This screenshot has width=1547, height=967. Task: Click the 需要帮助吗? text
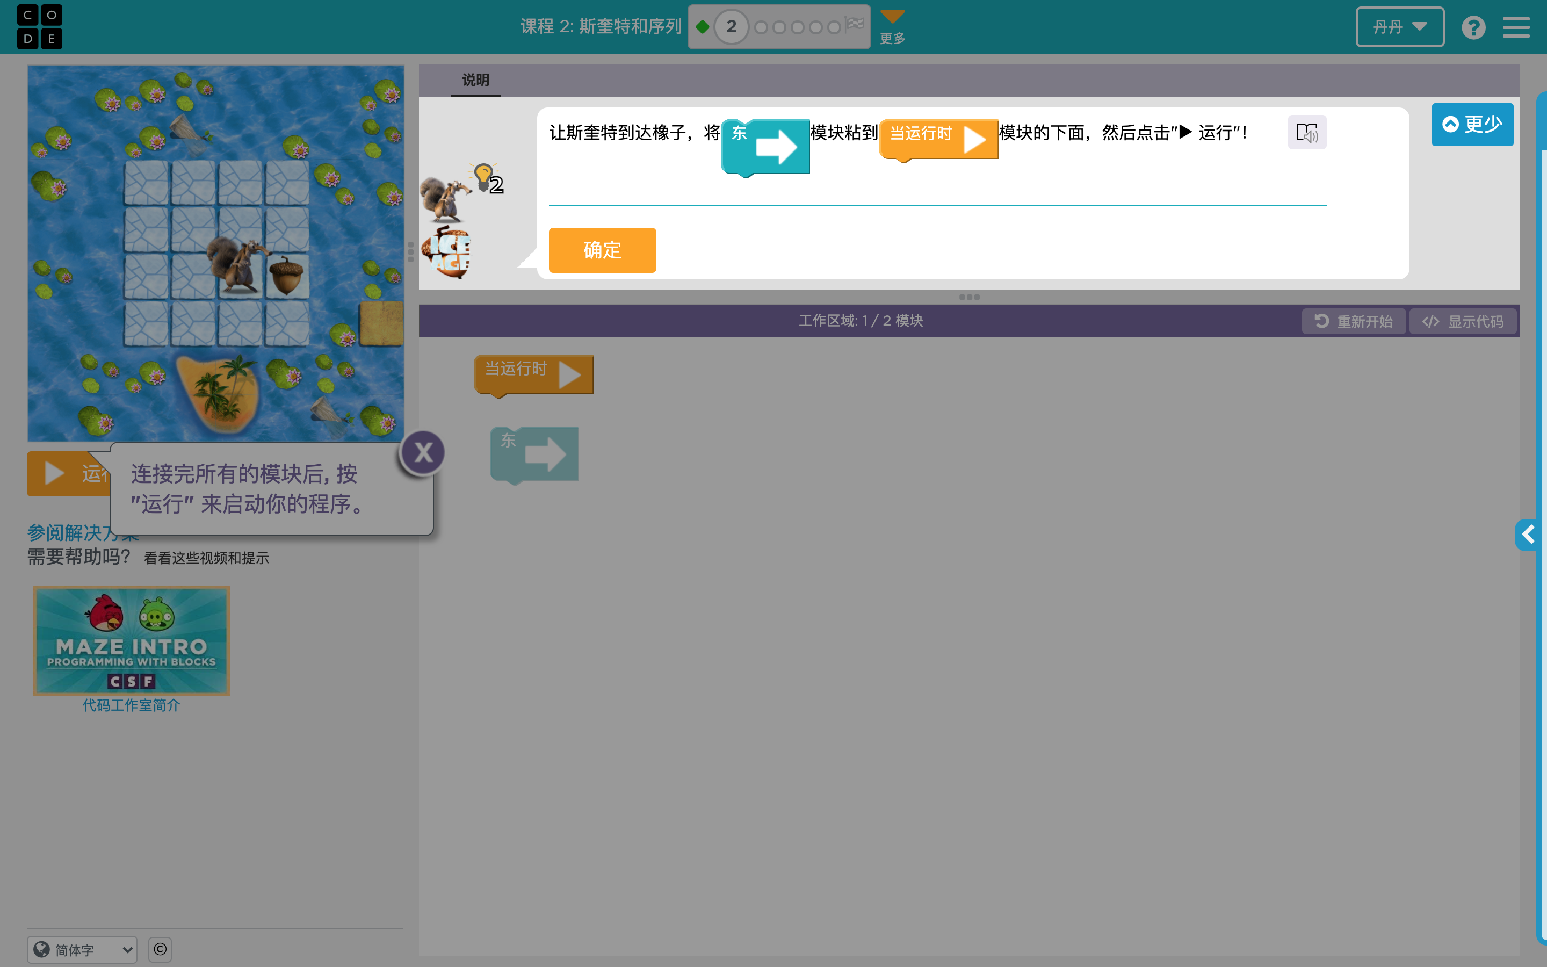click(x=78, y=557)
